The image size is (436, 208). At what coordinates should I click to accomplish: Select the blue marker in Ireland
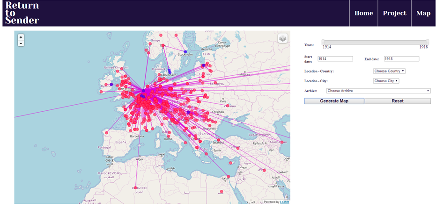(111, 85)
